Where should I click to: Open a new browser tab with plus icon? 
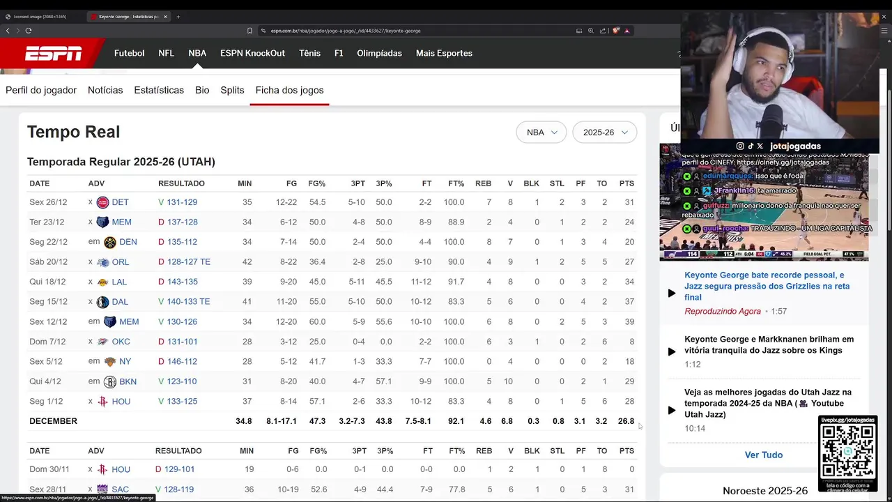(178, 16)
